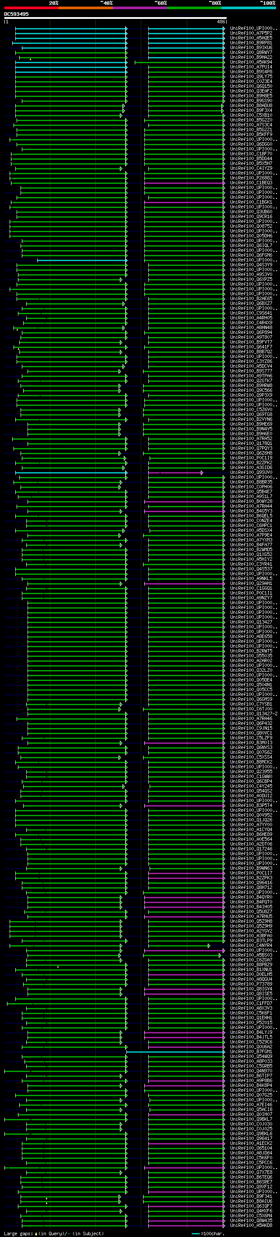Click label UniRef100_A8E658
The image size is (280, 1237).
coord(251,636)
